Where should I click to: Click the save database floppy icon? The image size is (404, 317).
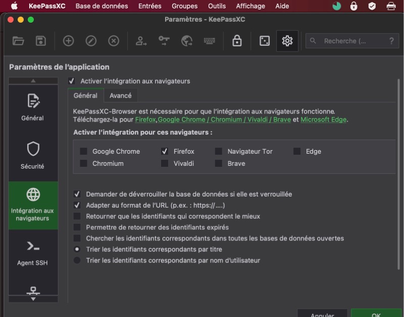coord(41,41)
